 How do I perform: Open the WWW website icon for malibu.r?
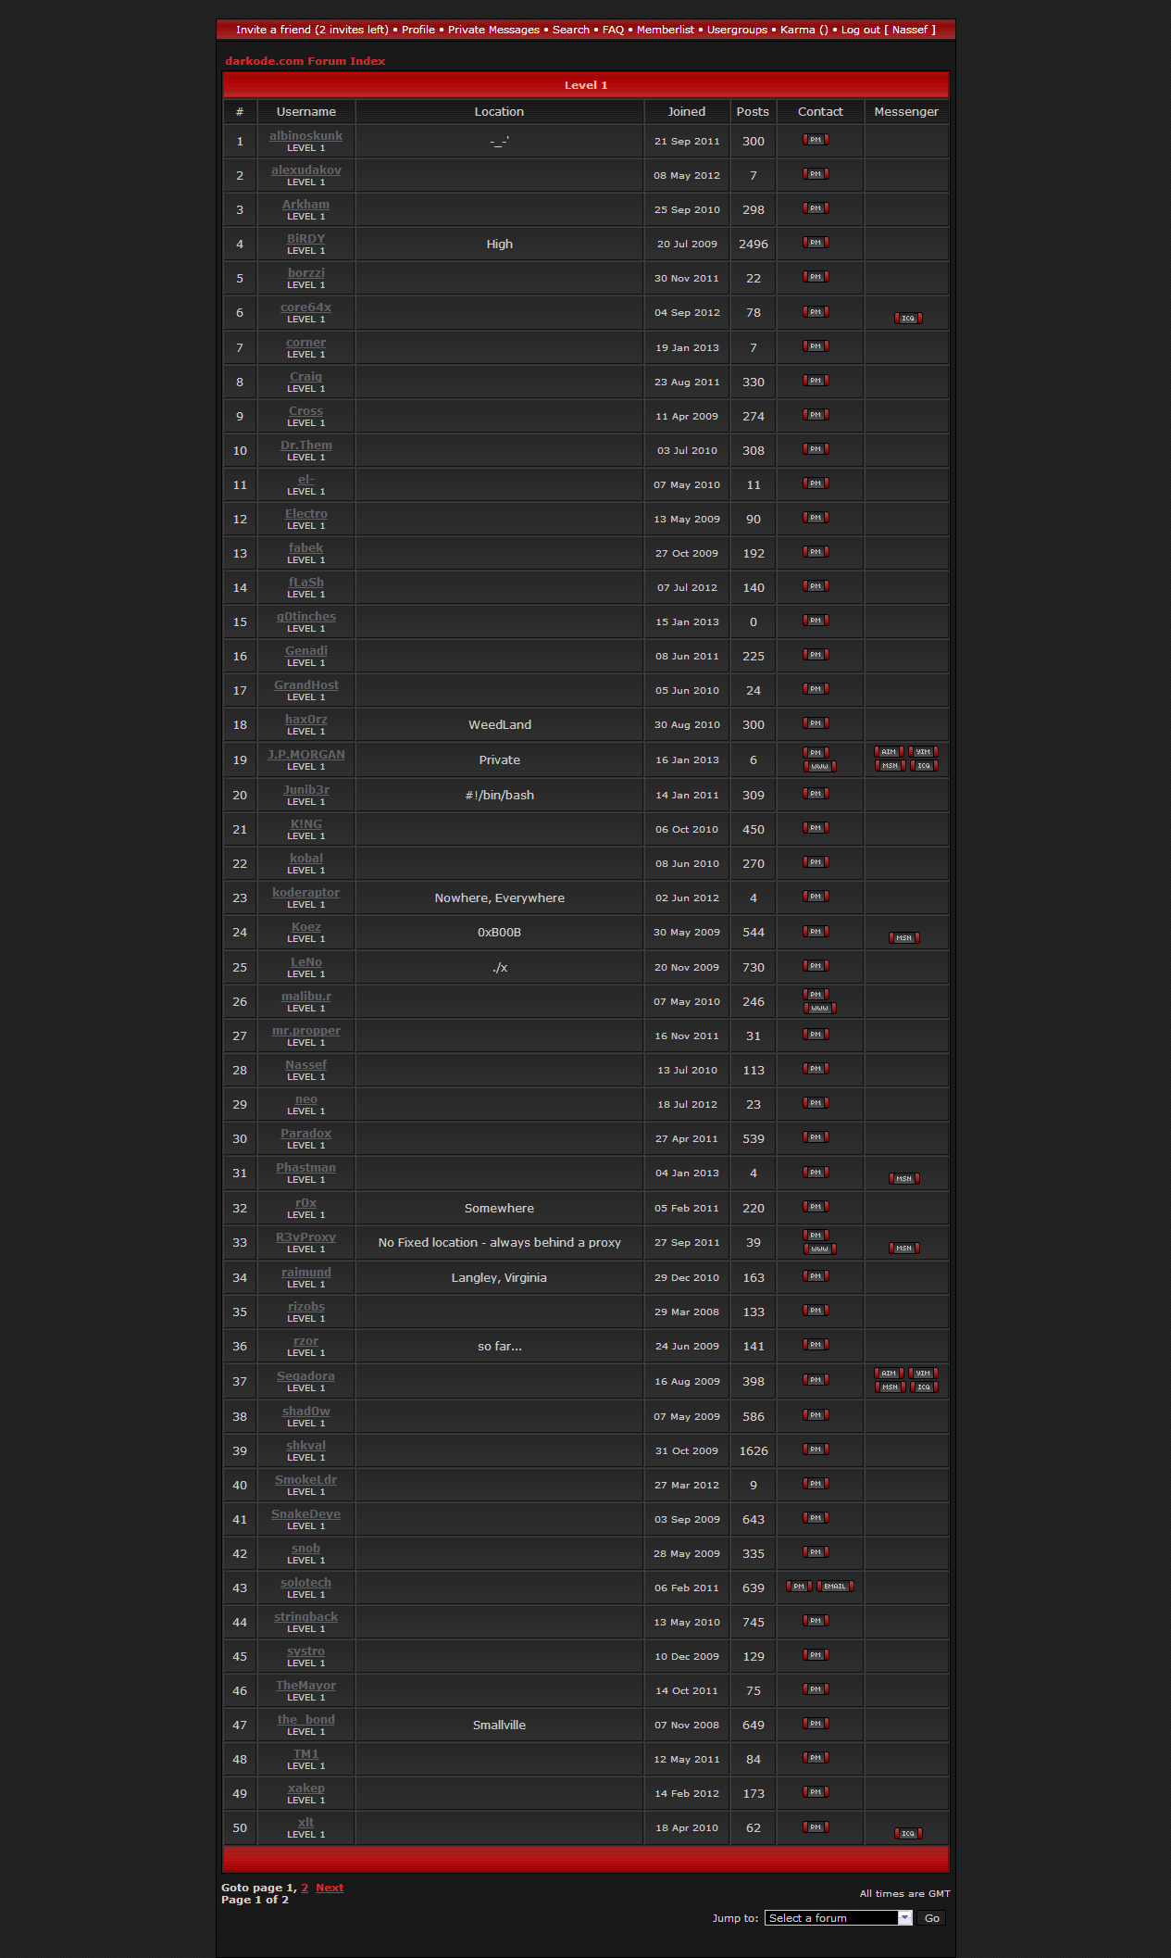pyautogui.click(x=819, y=1009)
